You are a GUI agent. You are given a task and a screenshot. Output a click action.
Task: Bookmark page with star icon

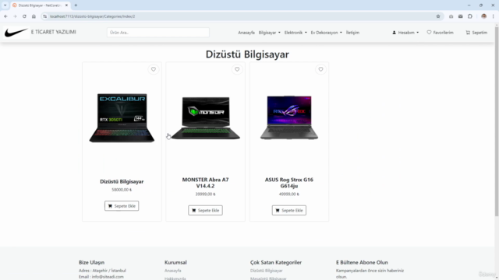pyautogui.click(x=438, y=16)
